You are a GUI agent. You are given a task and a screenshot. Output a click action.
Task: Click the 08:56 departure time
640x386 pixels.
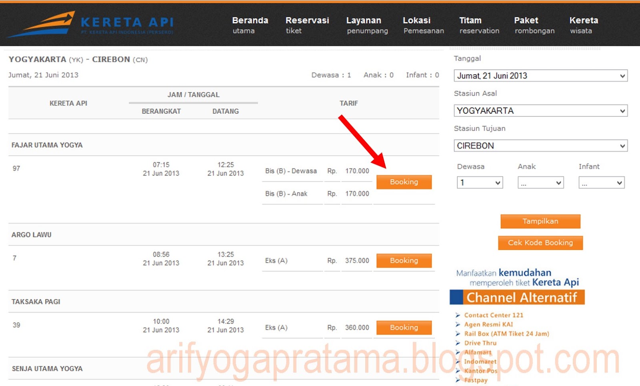[x=161, y=254]
